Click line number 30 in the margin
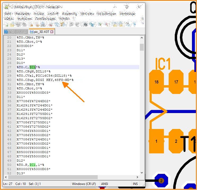197x190 pixels. (x=9, y=80)
